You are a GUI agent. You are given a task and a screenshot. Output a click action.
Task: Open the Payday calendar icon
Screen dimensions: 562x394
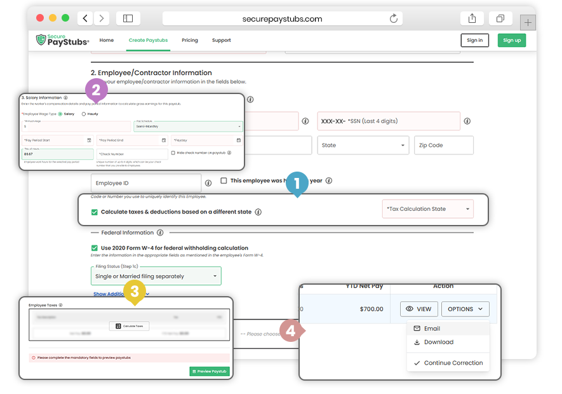coord(238,139)
